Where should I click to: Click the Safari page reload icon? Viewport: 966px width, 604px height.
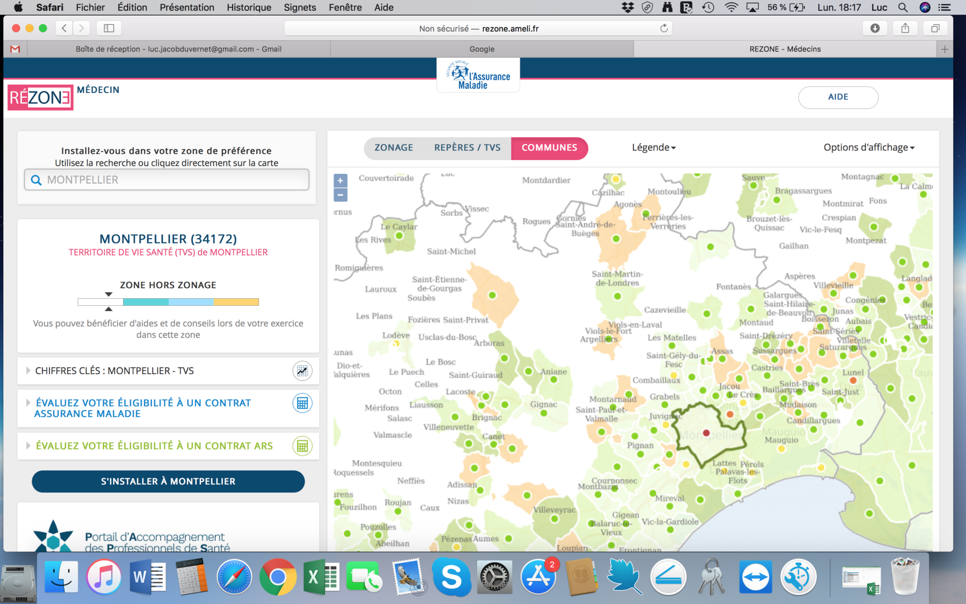(x=664, y=28)
